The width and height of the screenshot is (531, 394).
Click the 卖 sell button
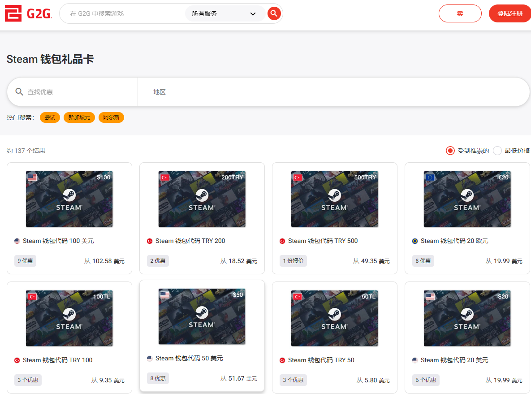click(x=460, y=13)
